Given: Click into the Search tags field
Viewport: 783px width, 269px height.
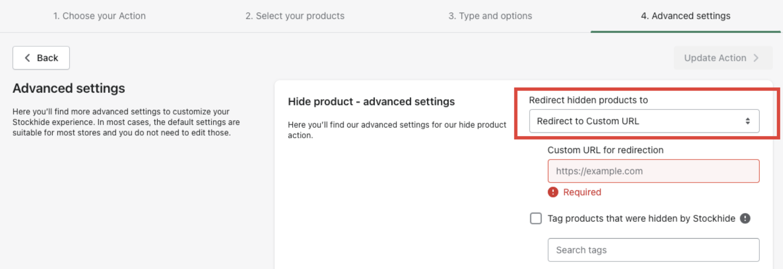Looking at the screenshot, I should [653, 250].
